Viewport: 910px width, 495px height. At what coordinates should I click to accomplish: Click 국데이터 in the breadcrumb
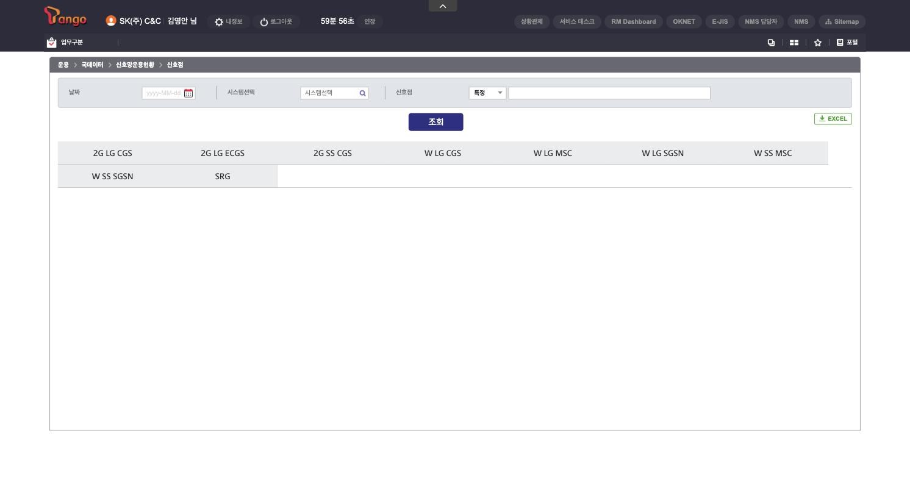coord(93,65)
